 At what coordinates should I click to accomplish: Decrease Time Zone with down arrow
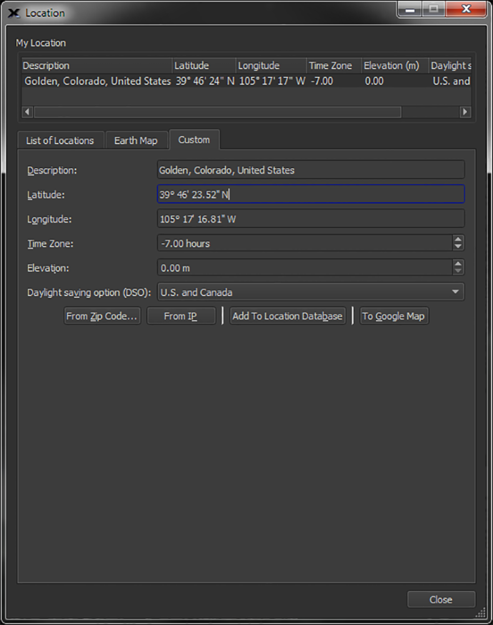point(458,247)
